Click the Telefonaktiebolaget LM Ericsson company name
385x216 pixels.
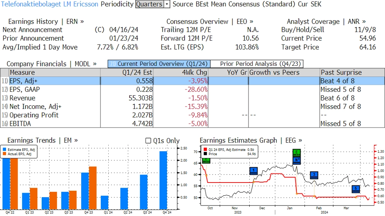[50, 4]
